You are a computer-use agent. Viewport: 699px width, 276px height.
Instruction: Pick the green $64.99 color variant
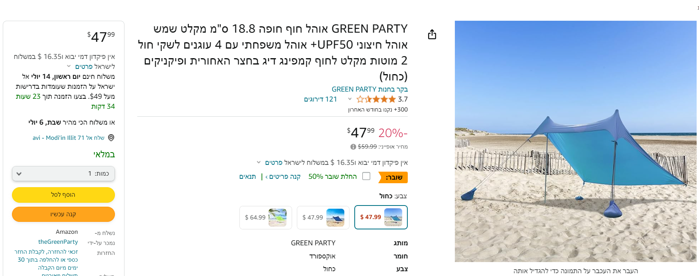pyautogui.click(x=266, y=217)
